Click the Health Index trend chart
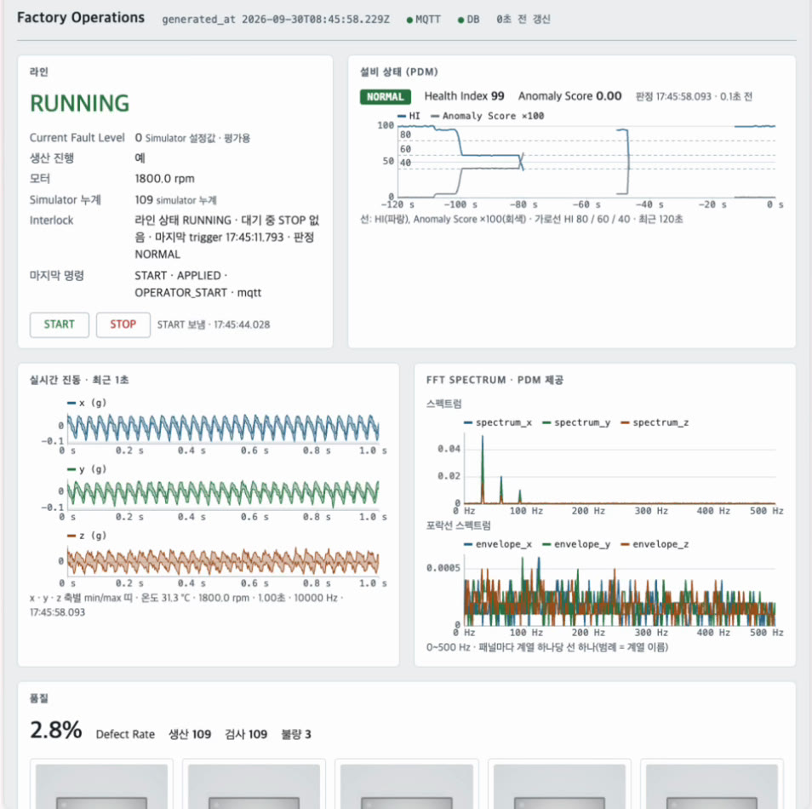This screenshot has width=812, height=809. point(586,161)
